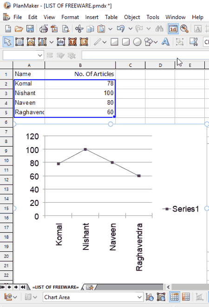209x307 pixels.
Task: Expand the line tool dropdown arrow
Action: click(x=104, y=42)
